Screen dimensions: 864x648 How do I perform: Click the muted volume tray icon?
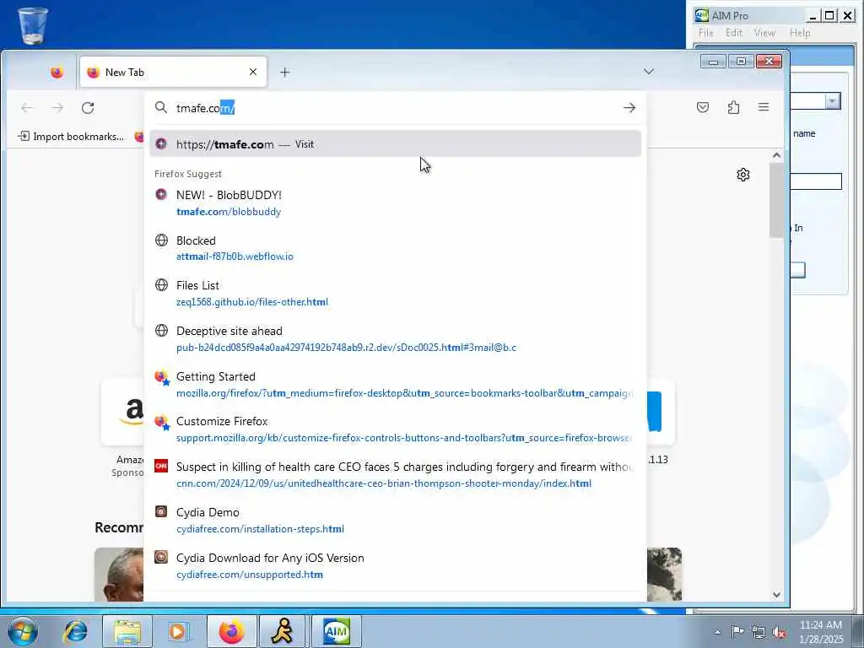(x=779, y=632)
